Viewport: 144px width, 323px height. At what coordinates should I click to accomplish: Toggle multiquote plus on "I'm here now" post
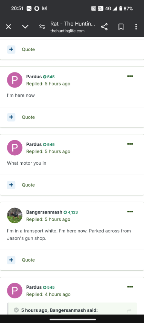(11, 117)
